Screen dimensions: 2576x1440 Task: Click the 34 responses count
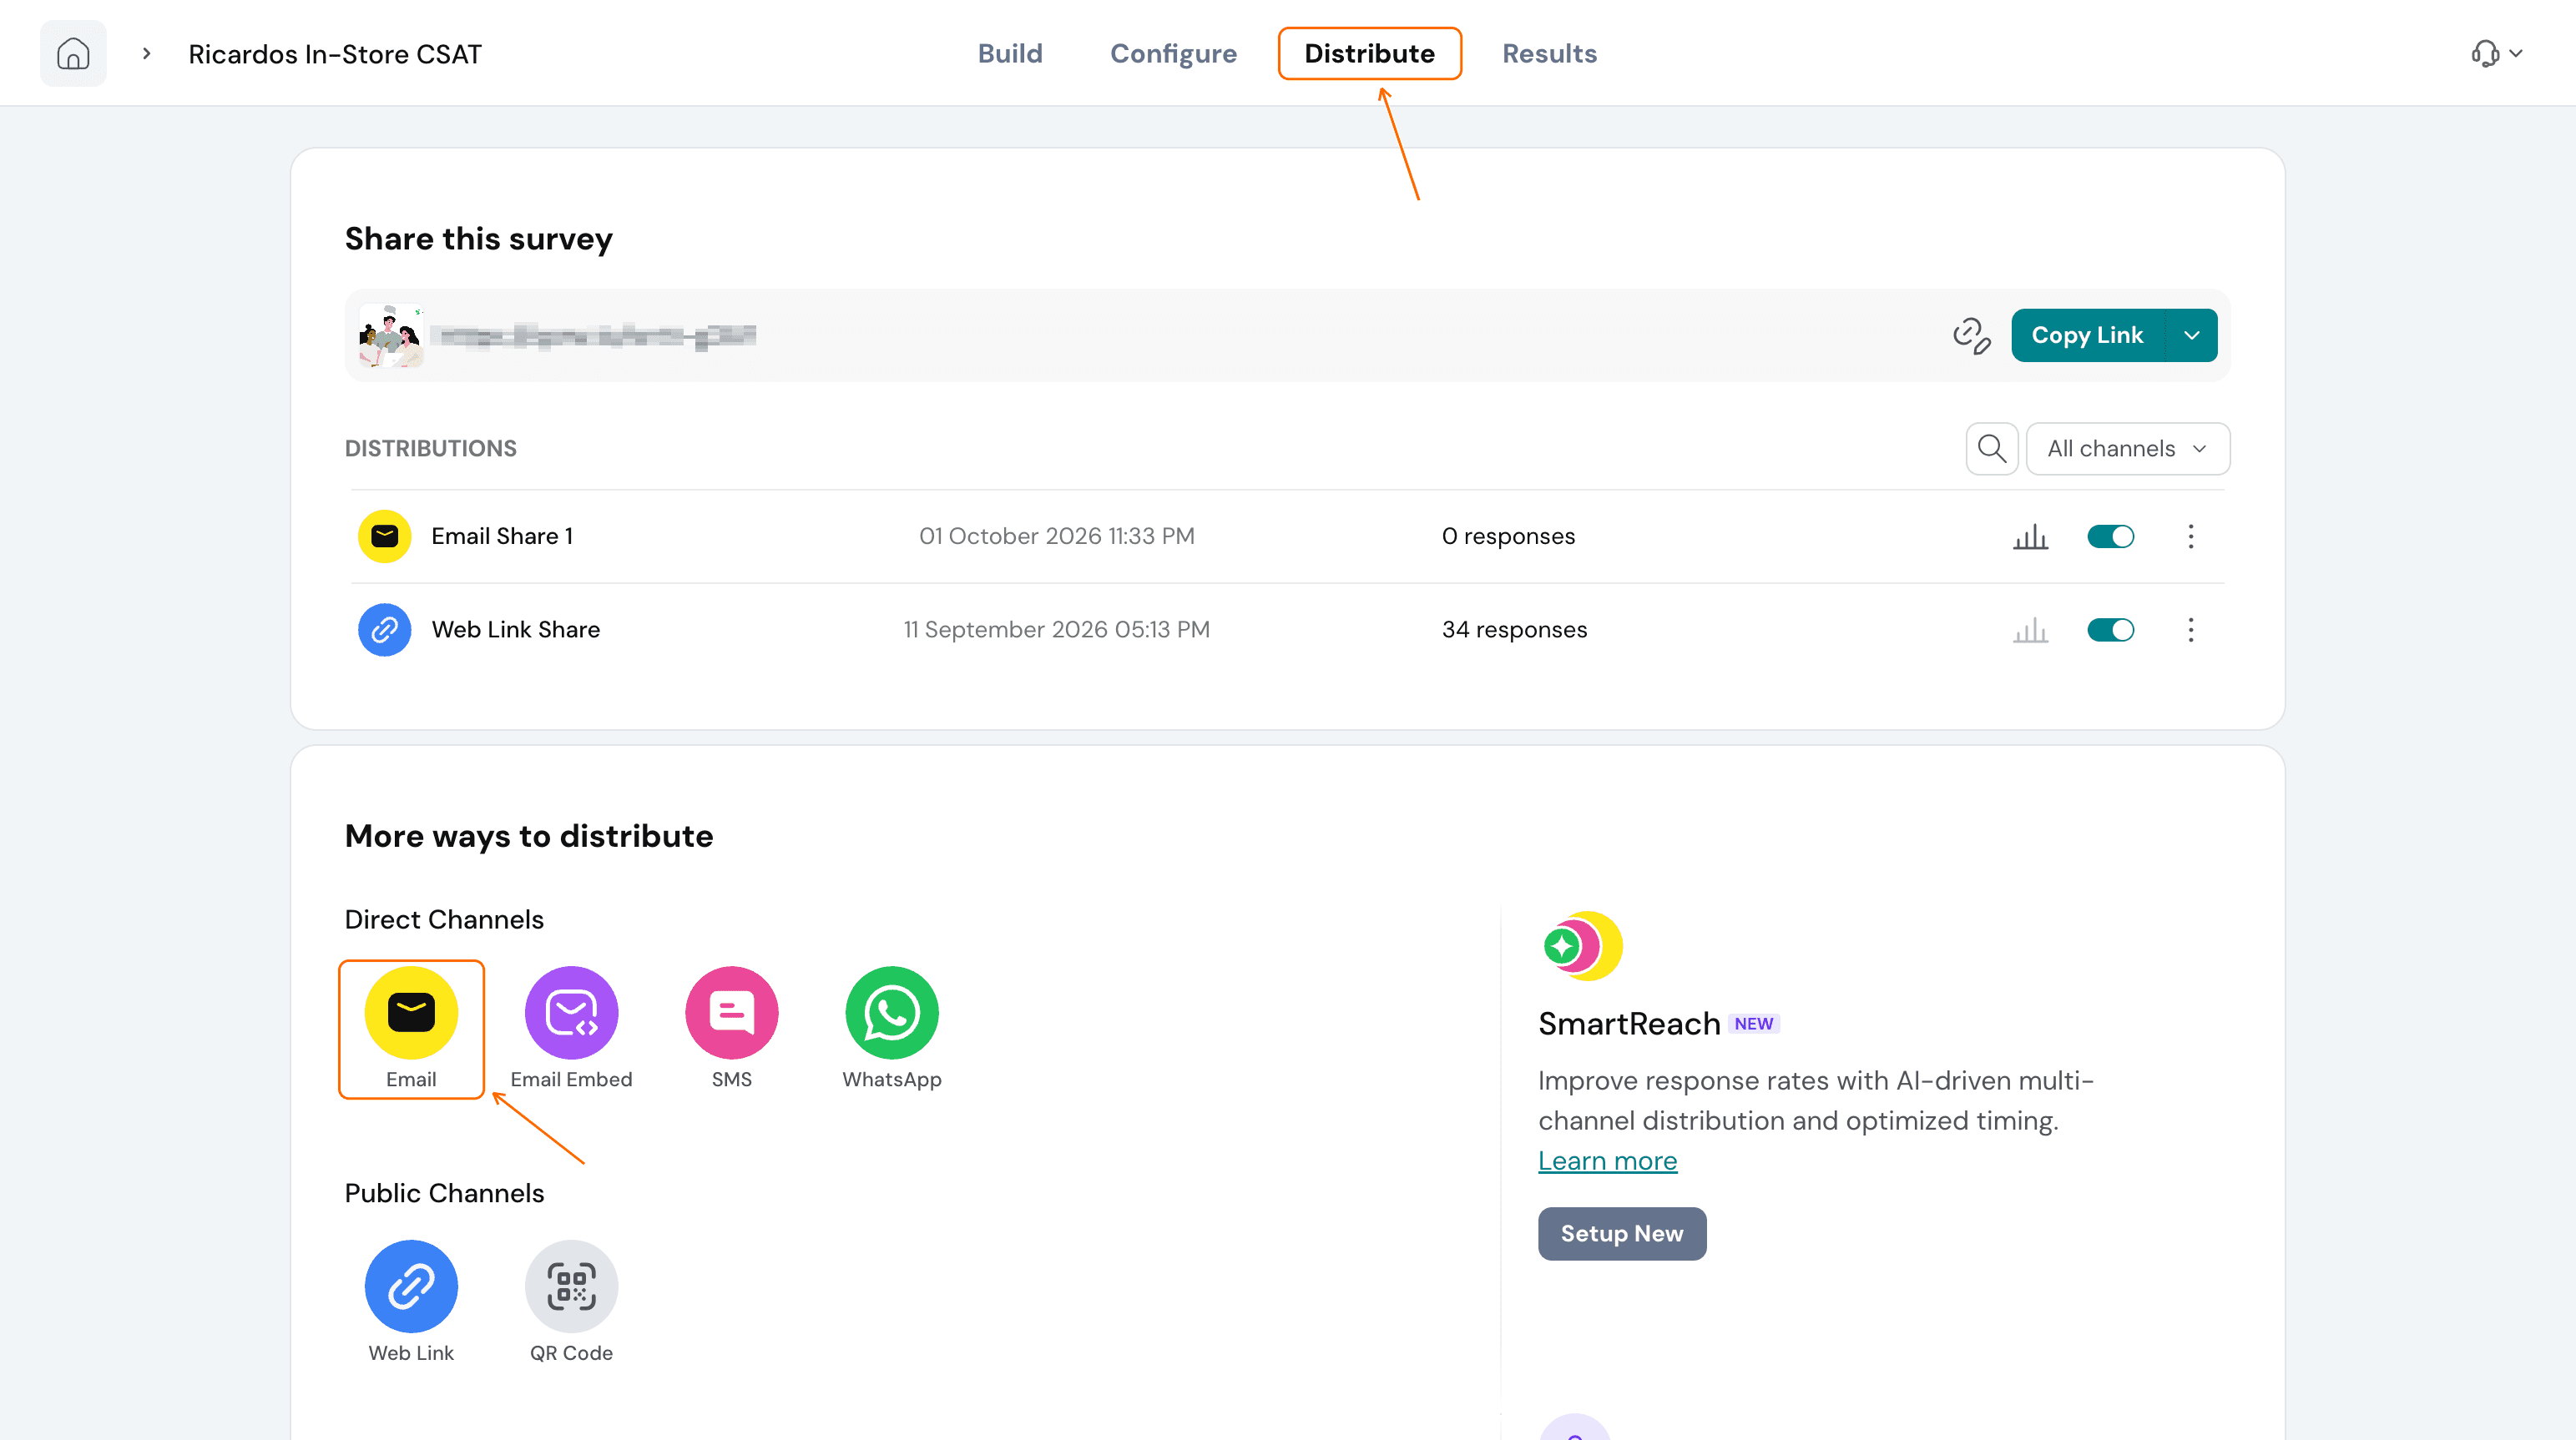point(1514,630)
